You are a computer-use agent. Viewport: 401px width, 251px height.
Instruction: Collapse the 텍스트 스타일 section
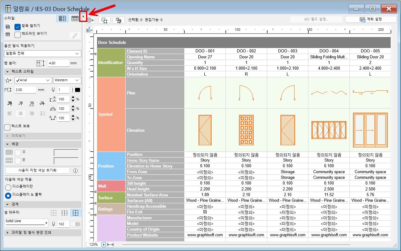pos(43,72)
